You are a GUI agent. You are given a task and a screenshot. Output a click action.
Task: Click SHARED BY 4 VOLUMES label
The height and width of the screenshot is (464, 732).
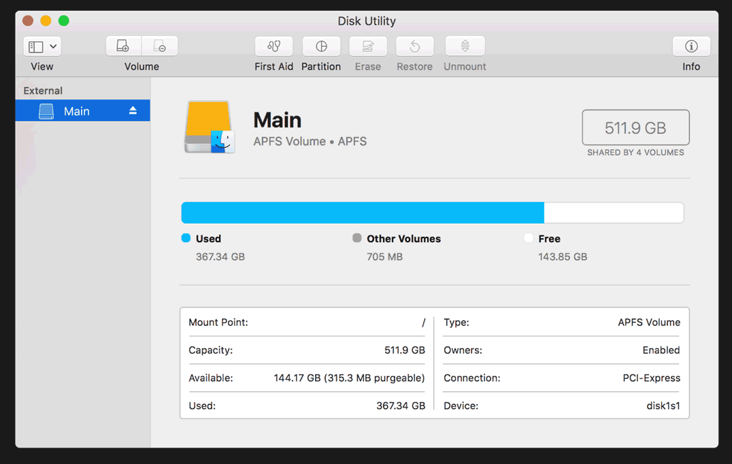click(635, 152)
